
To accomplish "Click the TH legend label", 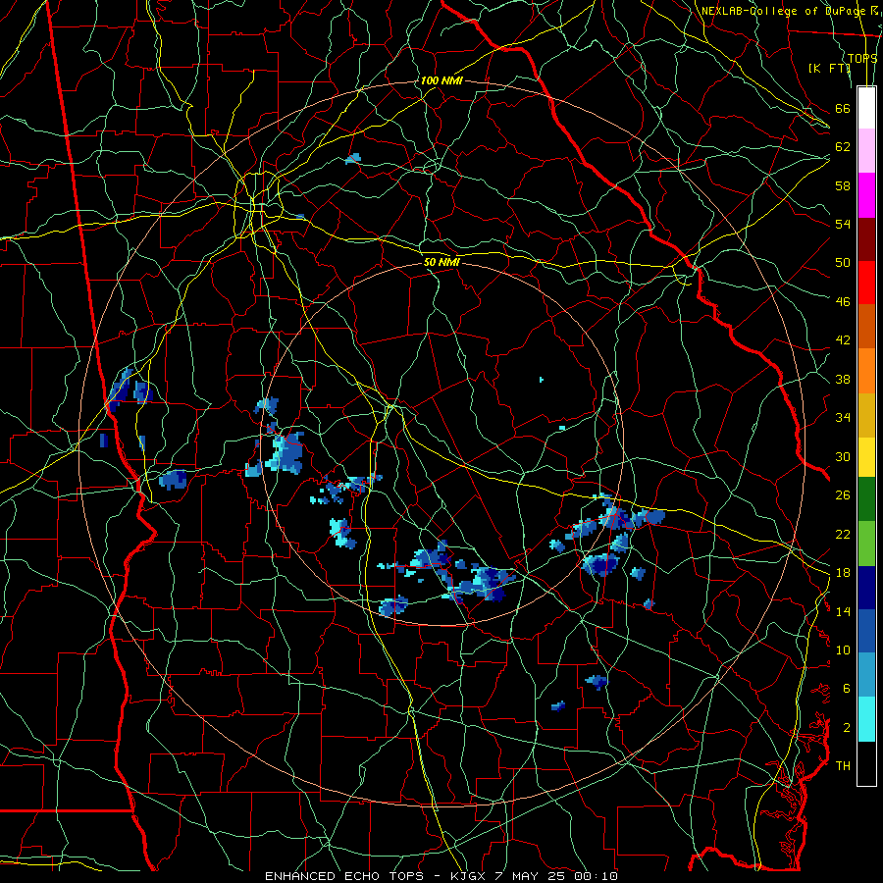I will tap(843, 766).
